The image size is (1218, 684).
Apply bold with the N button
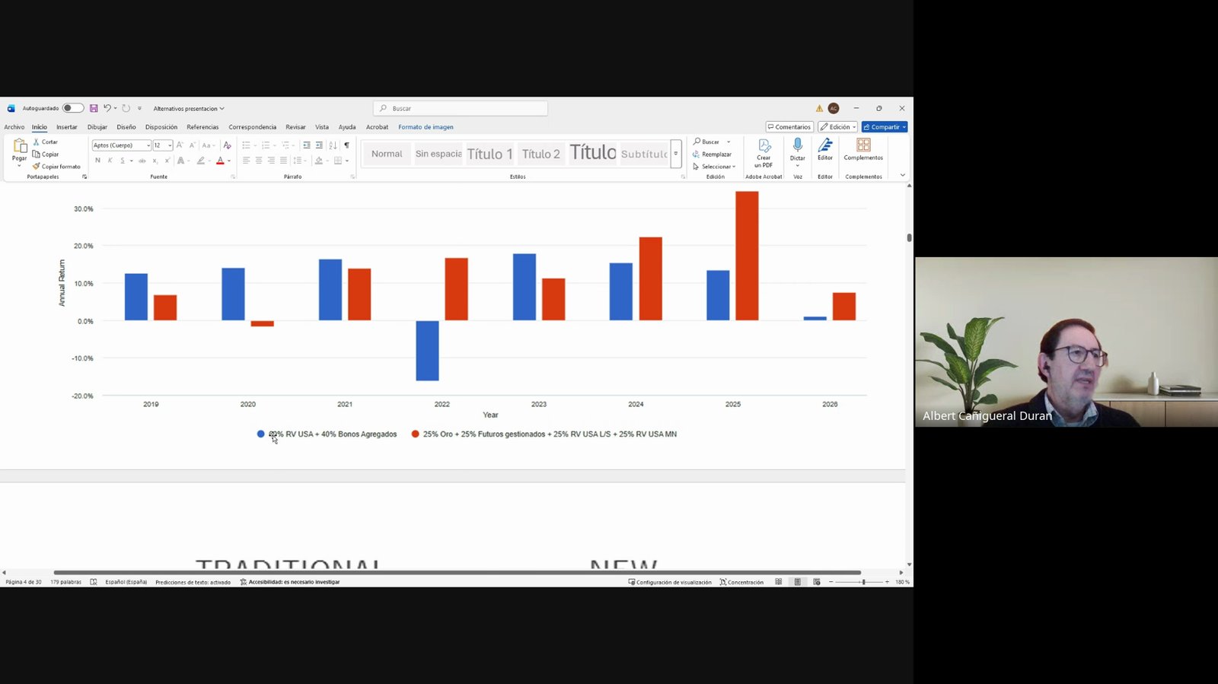click(x=97, y=161)
